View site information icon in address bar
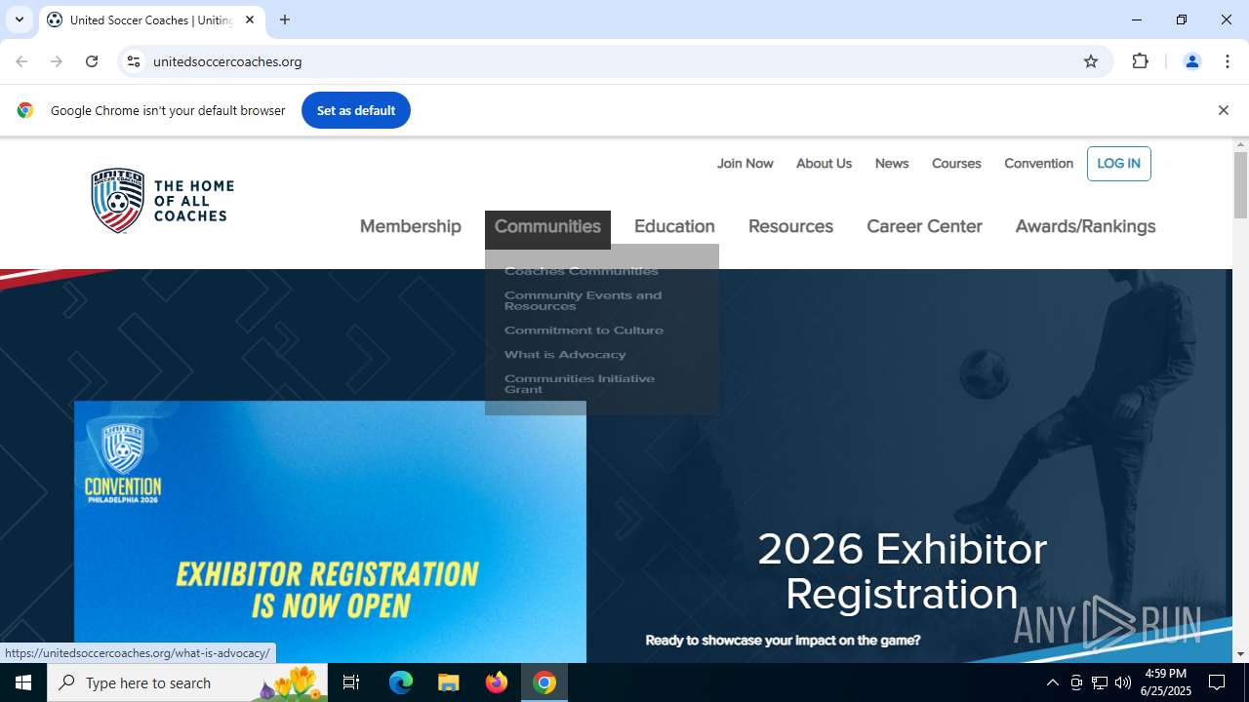This screenshot has height=702, width=1249. (x=134, y=61)
